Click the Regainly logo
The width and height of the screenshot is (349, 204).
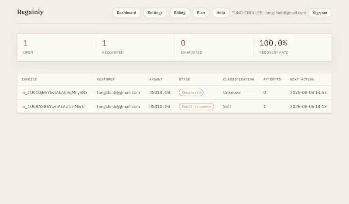30,12
